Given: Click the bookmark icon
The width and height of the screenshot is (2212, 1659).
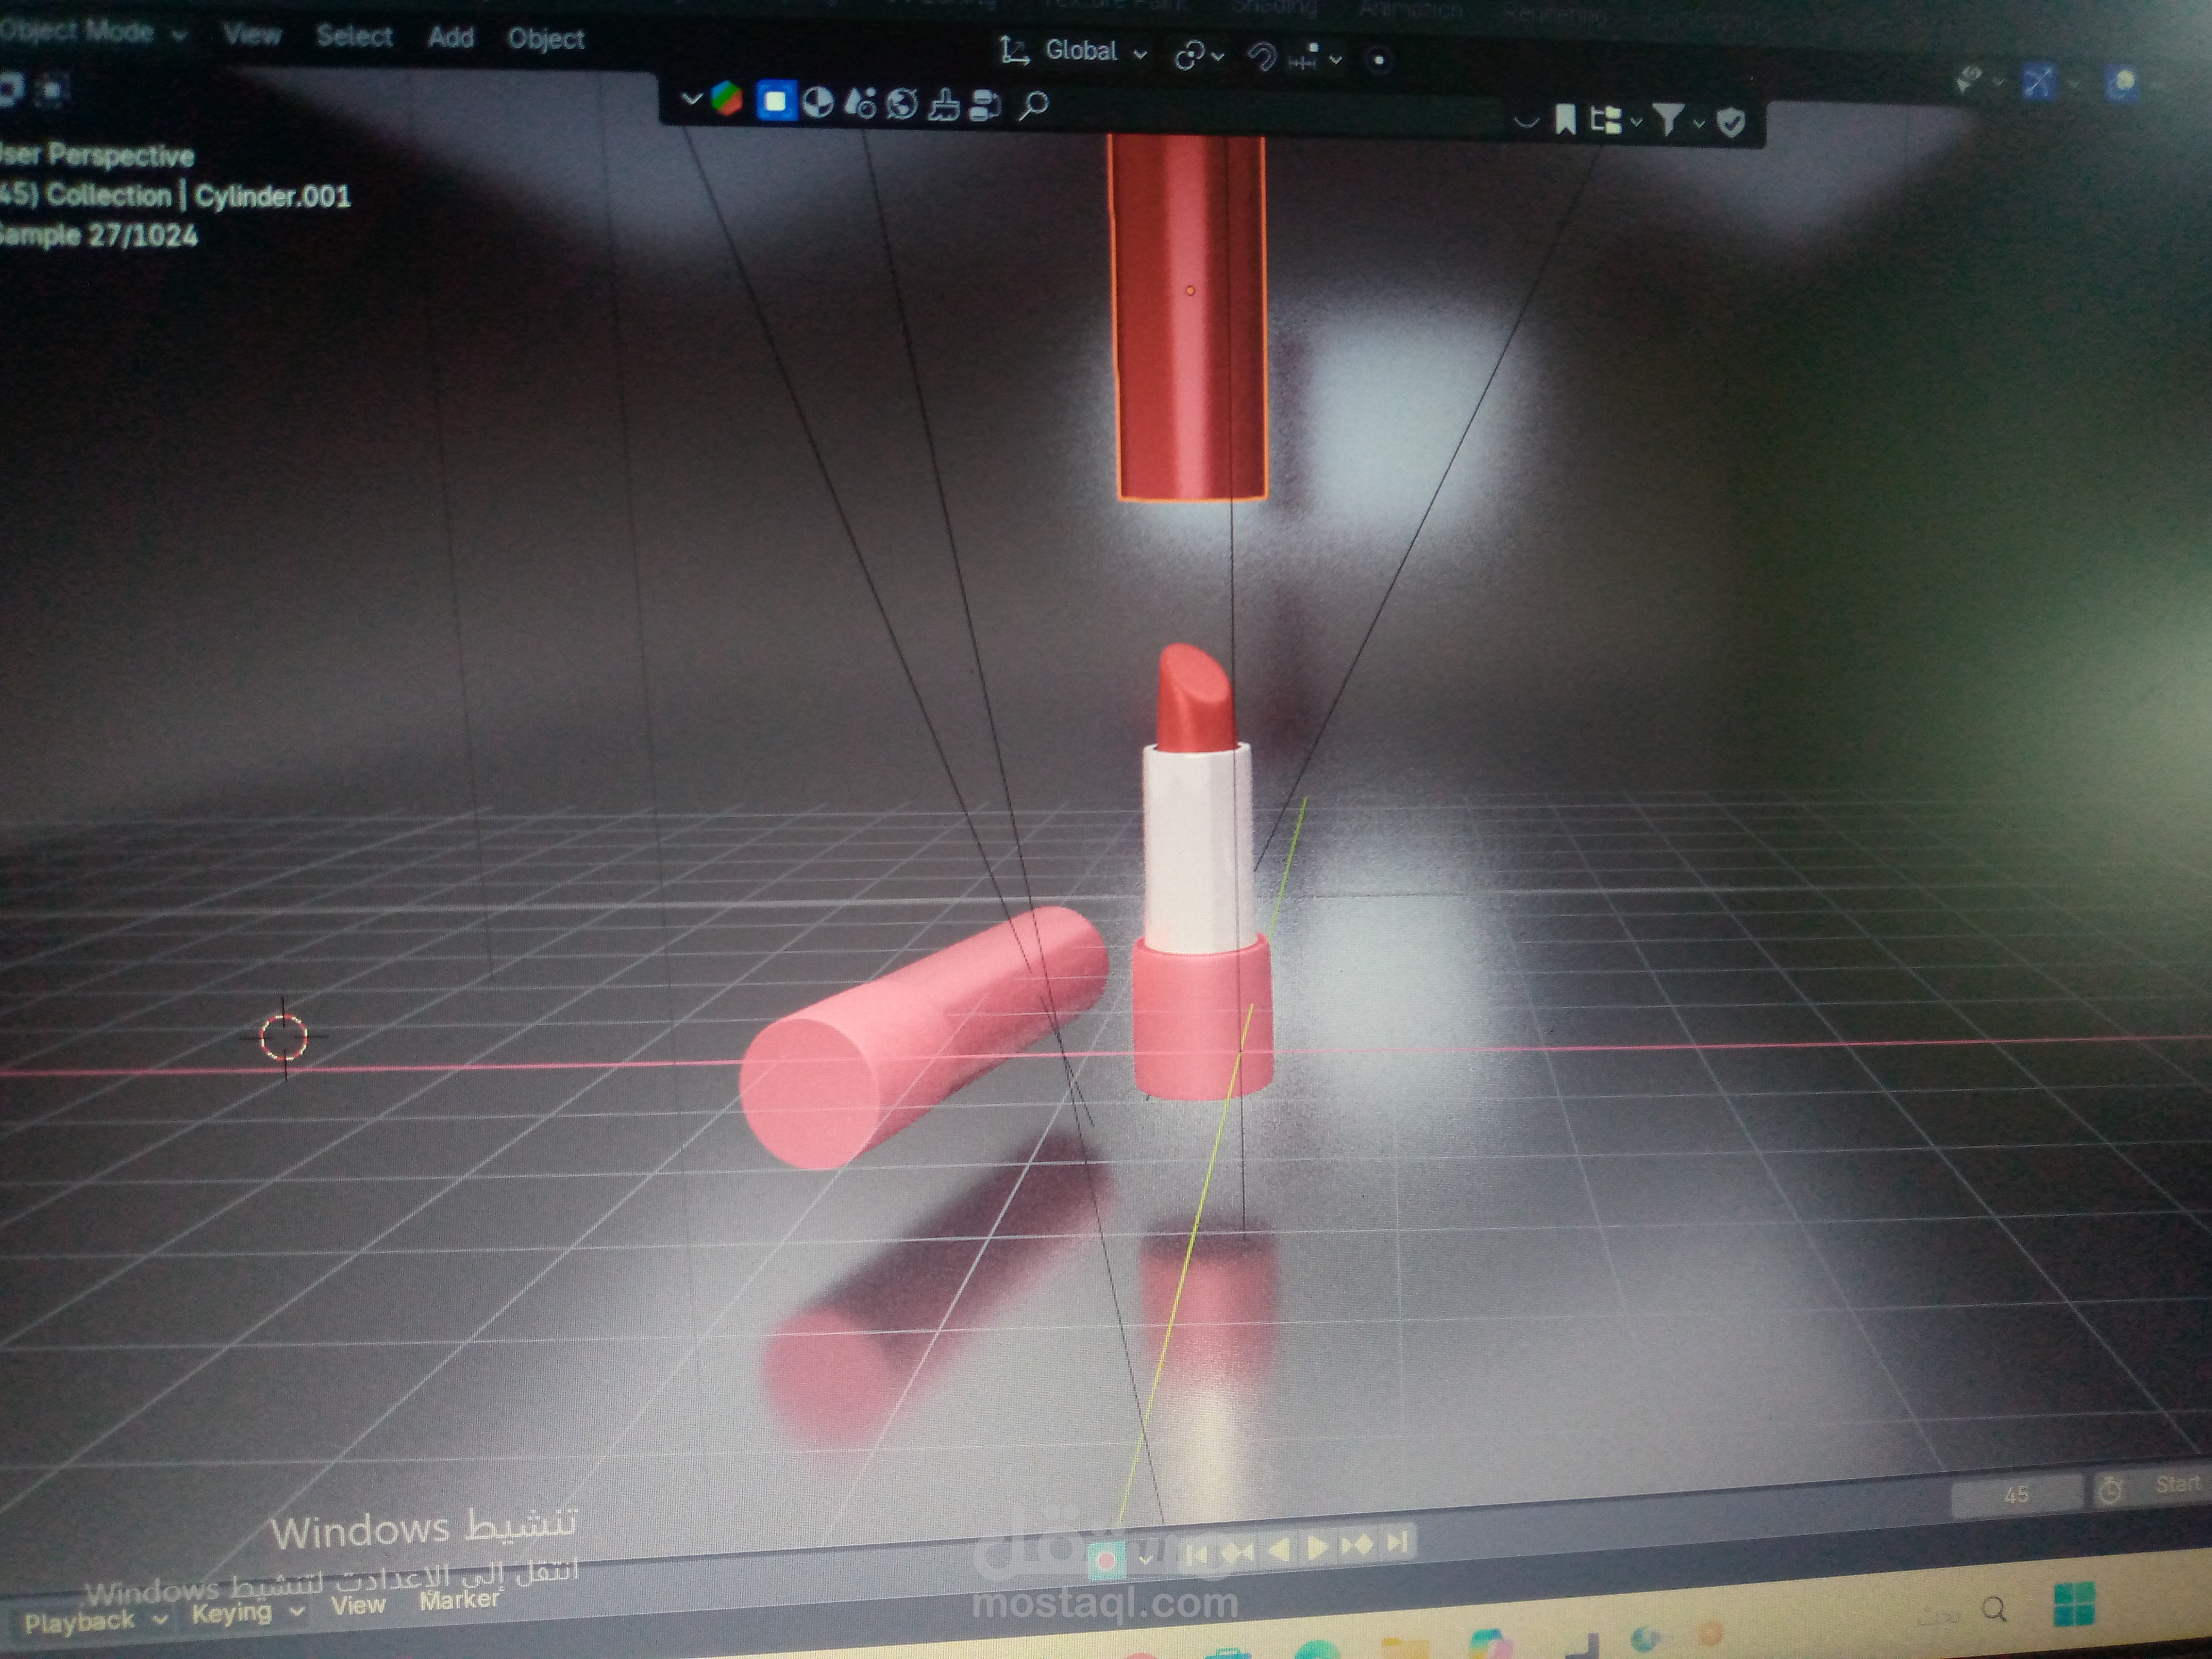Looking at the screenshot, I should 1565,120.
